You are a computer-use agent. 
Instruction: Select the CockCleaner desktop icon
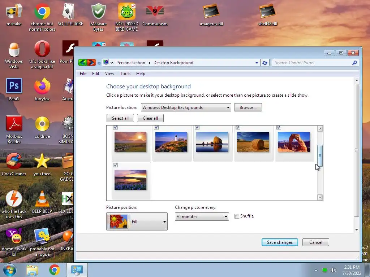pos(14,164)
